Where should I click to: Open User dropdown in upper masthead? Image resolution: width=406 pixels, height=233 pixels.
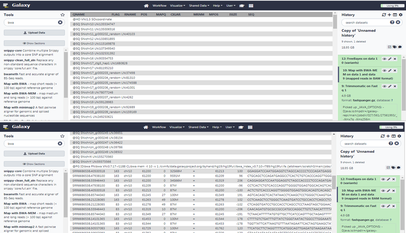[231, 6]
